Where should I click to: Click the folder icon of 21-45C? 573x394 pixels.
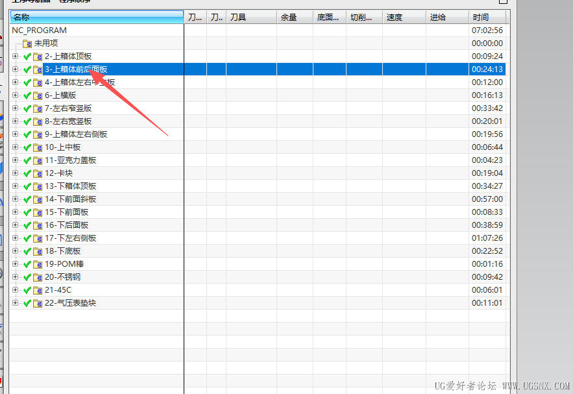[x=38, y=290]
